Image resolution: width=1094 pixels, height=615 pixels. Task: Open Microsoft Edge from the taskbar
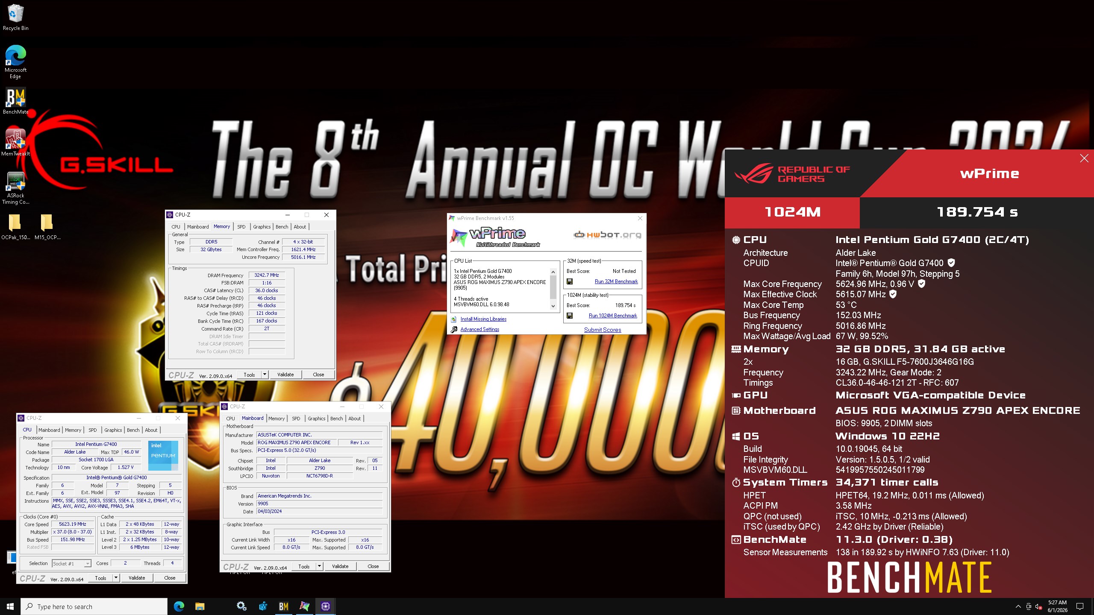point(179,606)
